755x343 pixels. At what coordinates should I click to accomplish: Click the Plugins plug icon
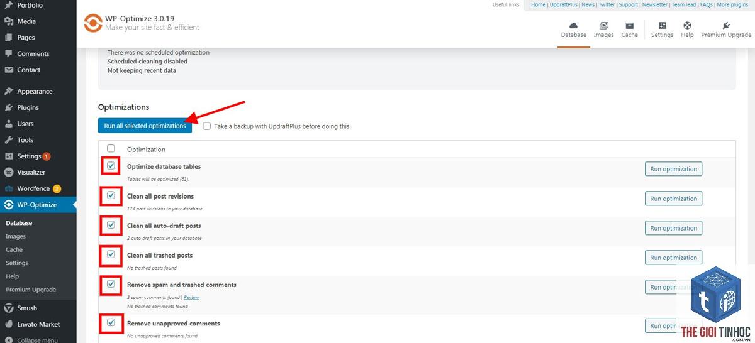pyautogui.click(x=9, y=107)
